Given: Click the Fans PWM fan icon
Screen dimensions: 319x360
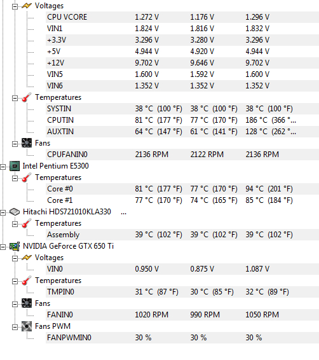Looking at the screenshot, I should (27, 326).
